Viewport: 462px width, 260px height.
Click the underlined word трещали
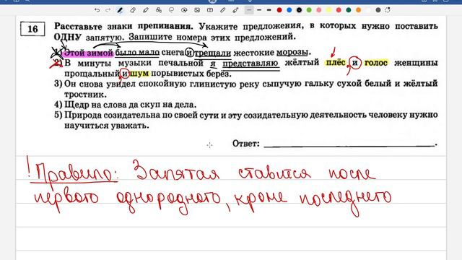pos(213,53)
